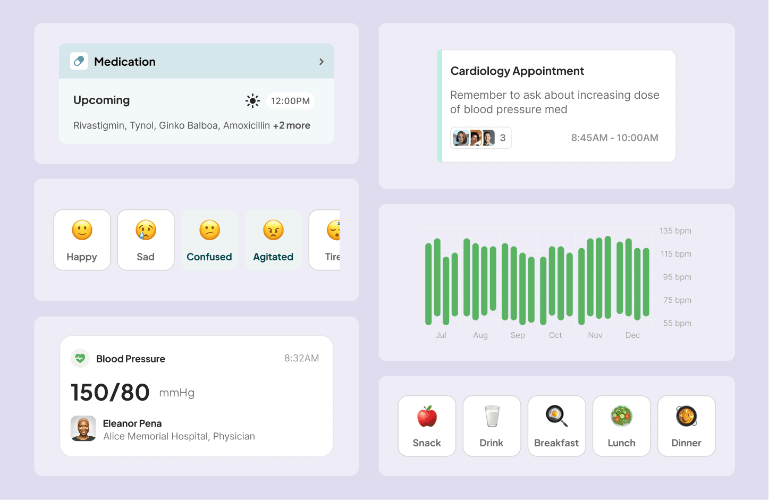Click the crying Sad emoji
This screenshot has height=500, width=769.
pos(146,230)
